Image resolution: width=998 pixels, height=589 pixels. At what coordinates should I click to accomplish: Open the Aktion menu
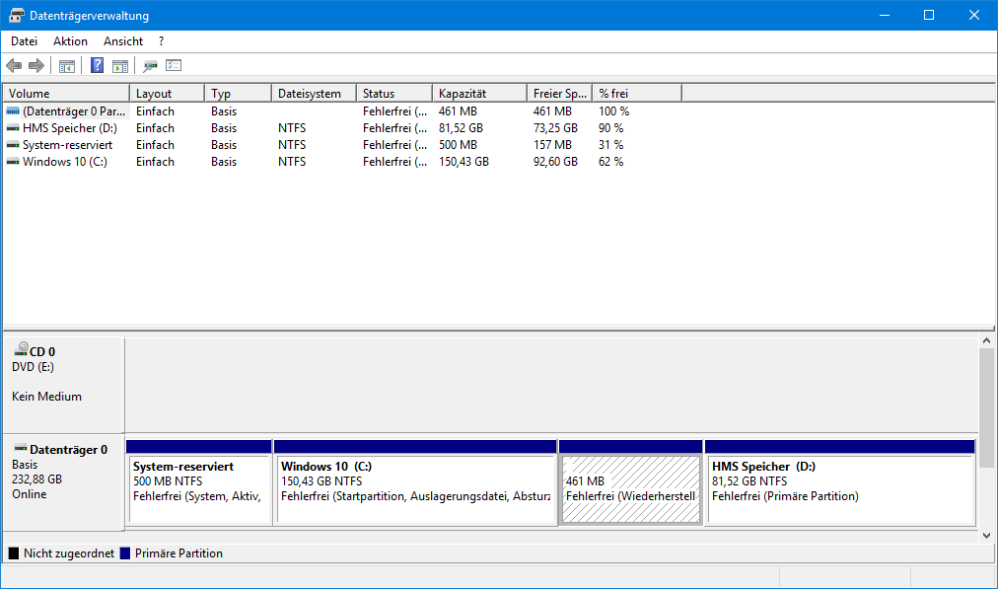70,41
